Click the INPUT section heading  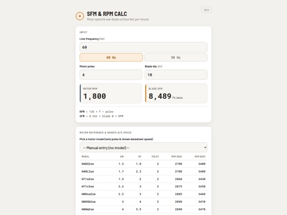coord(83,32)
